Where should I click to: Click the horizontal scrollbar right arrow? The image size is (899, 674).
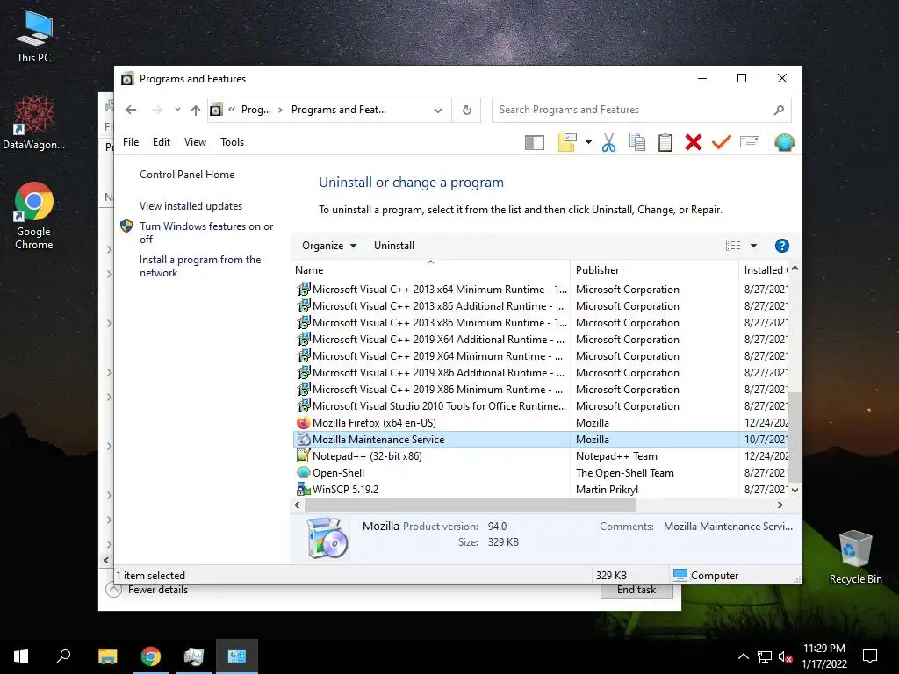[x=780, y=505]
